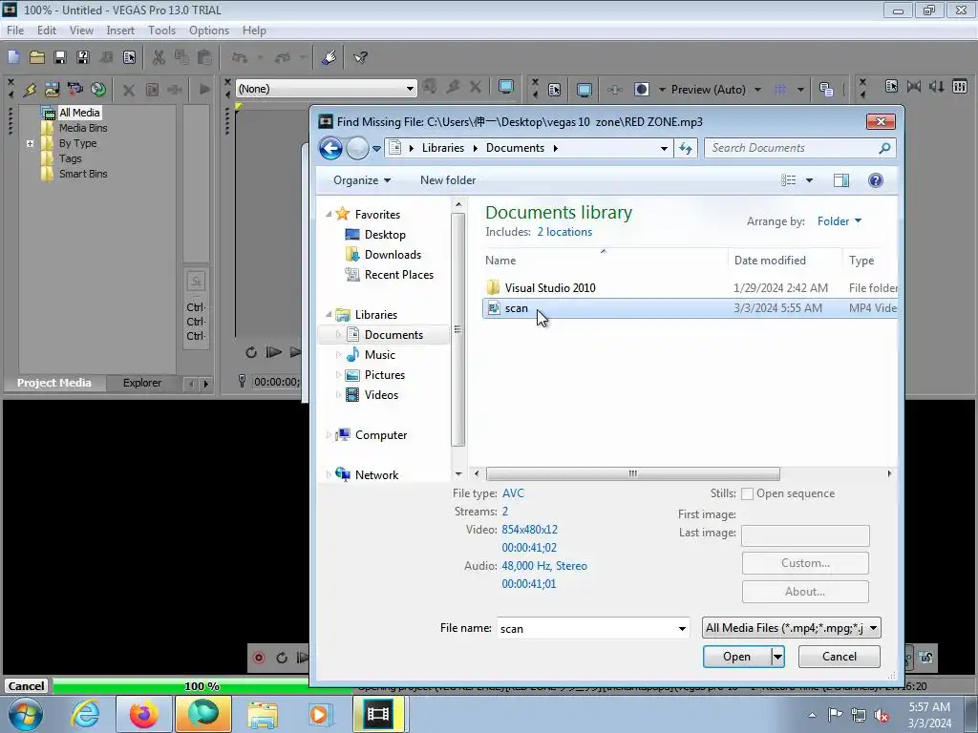Viewport: 978px width, 733px height.
Task: Click the New project icon in main toolbar
Action: click(x=13, y=57)
